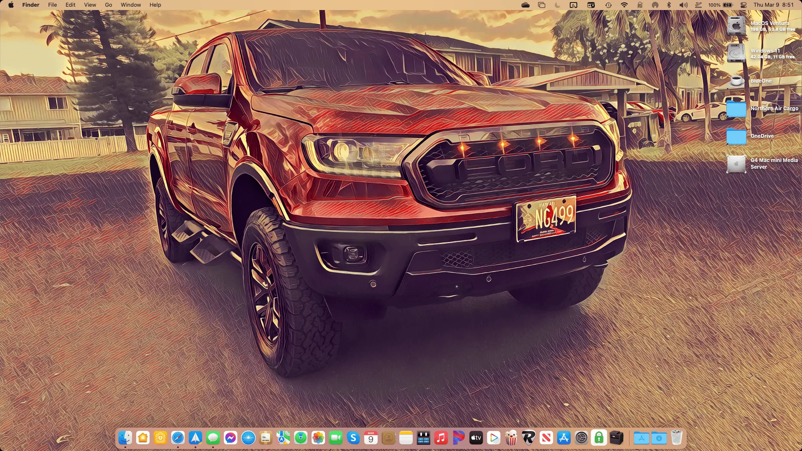
Task: Open the Bluetooth status menu
Action: 669,5
